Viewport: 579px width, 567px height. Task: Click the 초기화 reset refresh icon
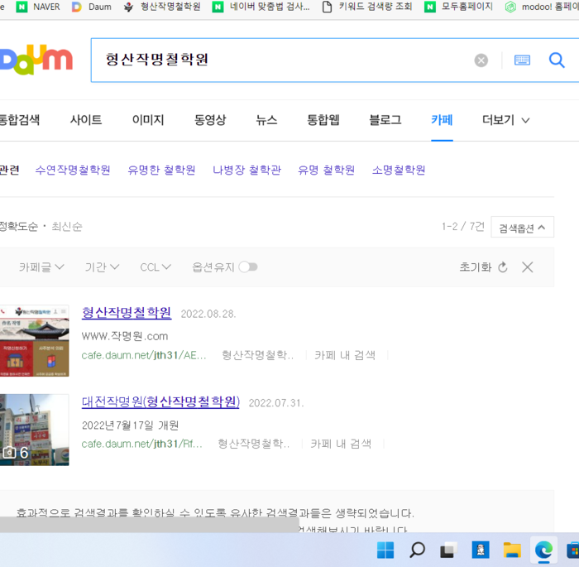[x=503, y=267]
